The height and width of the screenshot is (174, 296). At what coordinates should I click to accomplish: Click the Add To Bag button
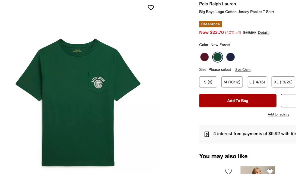238,101
